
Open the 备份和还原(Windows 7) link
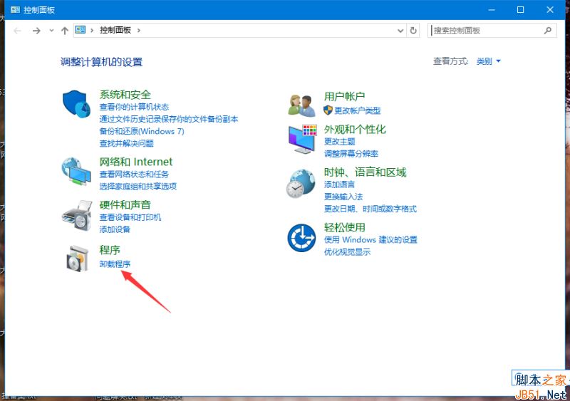pos(142,131)
